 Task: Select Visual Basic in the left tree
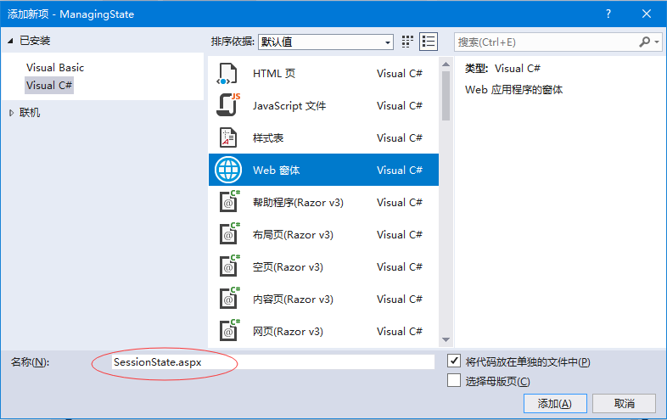(x=55, y=68)
